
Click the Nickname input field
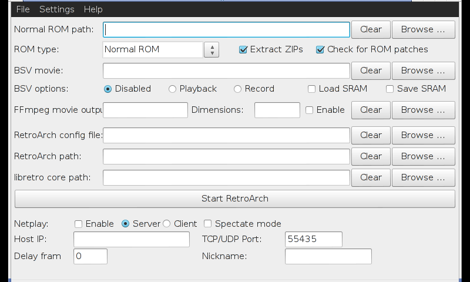328,257
